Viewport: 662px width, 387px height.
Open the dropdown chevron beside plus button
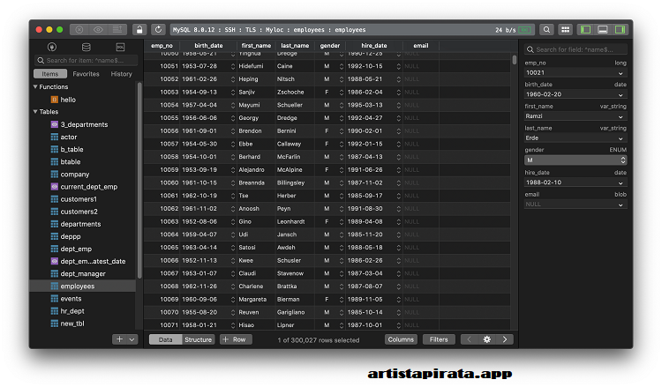[132, 339]
